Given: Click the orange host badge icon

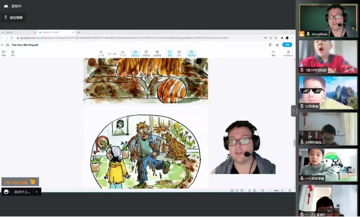Looking at the screenshot, I should [301, 34].
